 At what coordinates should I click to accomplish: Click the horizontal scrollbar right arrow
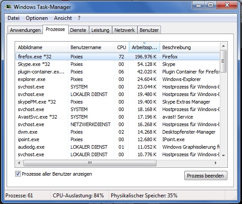(215, 163)
